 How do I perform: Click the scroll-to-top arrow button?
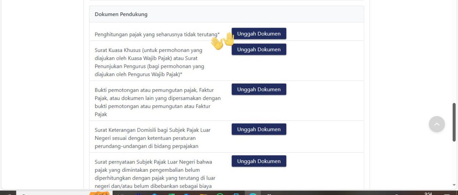coord(437,124)
